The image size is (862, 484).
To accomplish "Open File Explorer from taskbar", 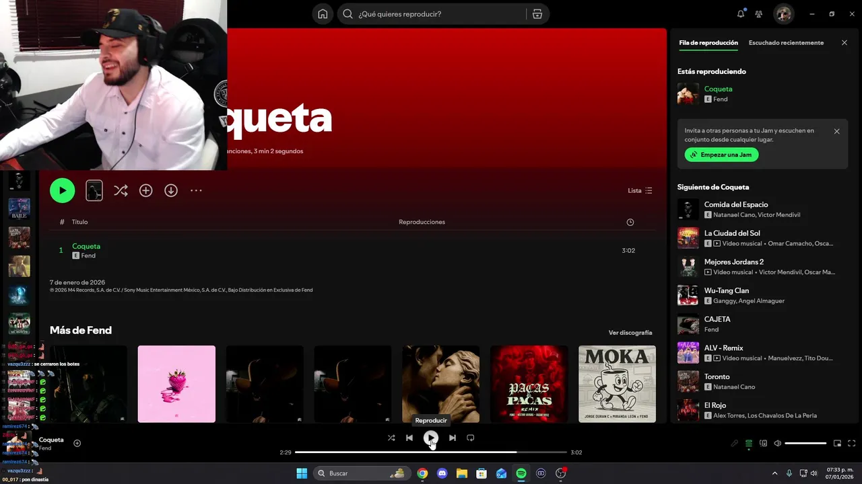I will [x=462, y=473].
